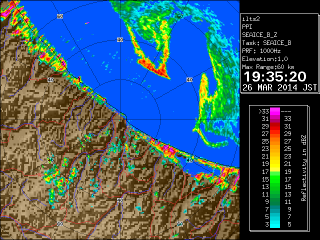This screenshot has width=320, height=240.
Task: Select the 'Reflectivity in dBZ' axis label
Action: [303, 168]
